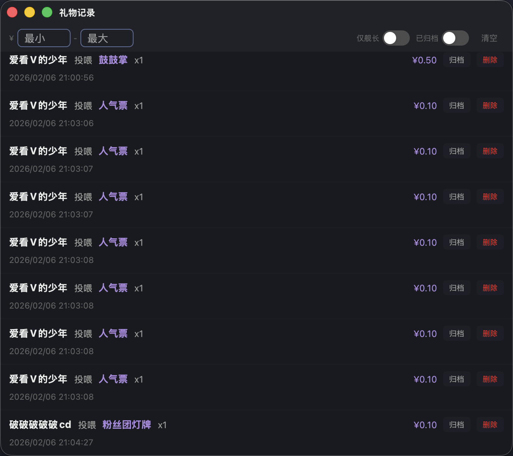513x456 pixels.
Task: Select username 爱看V的少年 in the first row
Action: coord(38,60)
